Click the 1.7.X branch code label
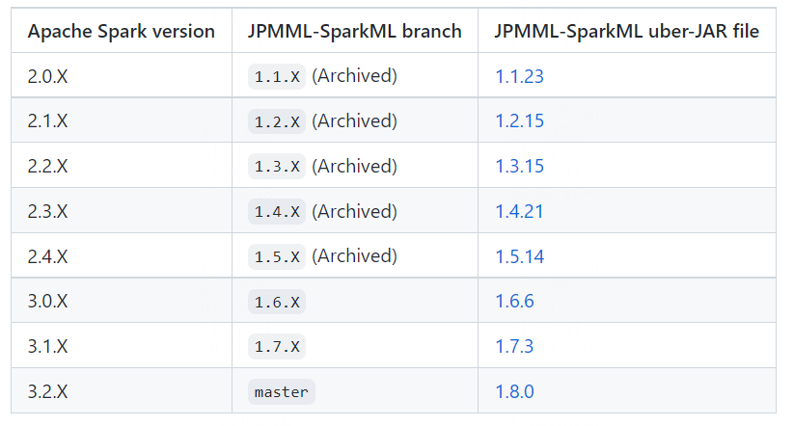This screenshot has height=426, width=794. click(x=277, y=347)
